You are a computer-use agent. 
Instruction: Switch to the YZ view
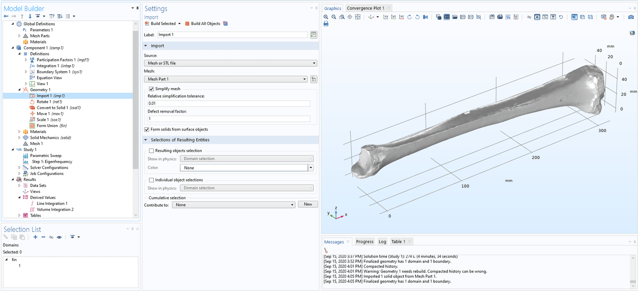click(x=393, y=17)
